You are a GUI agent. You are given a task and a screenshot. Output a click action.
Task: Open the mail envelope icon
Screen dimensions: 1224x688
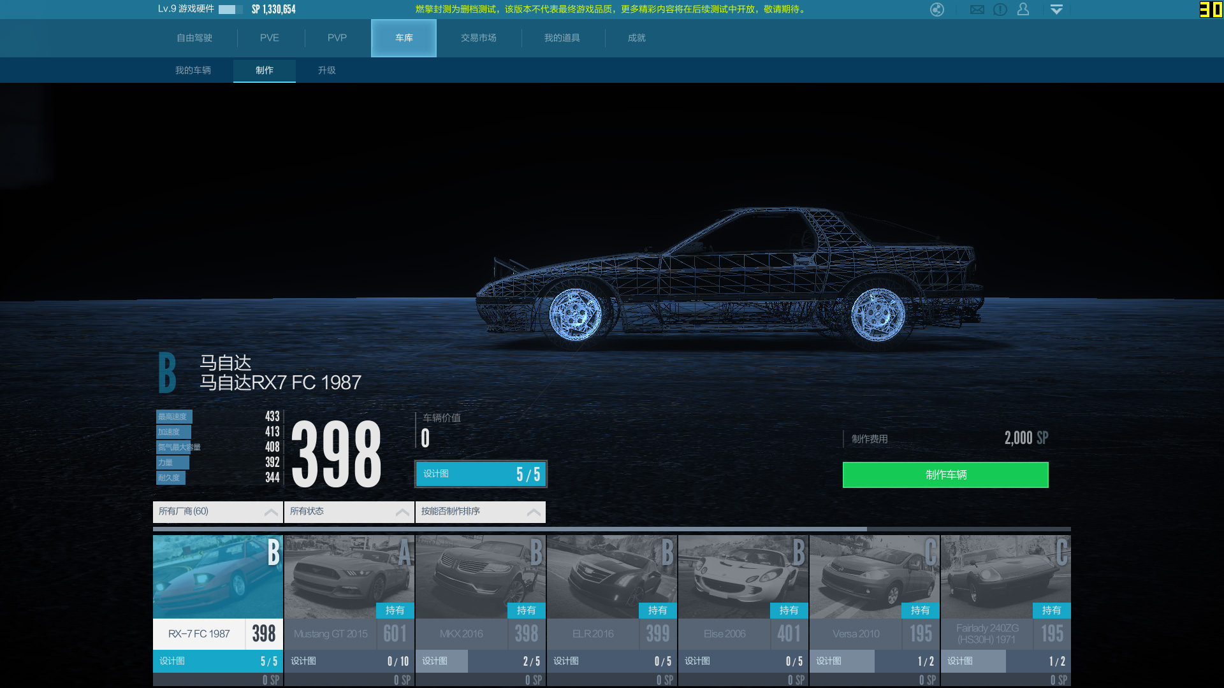(x=977, y=10)
